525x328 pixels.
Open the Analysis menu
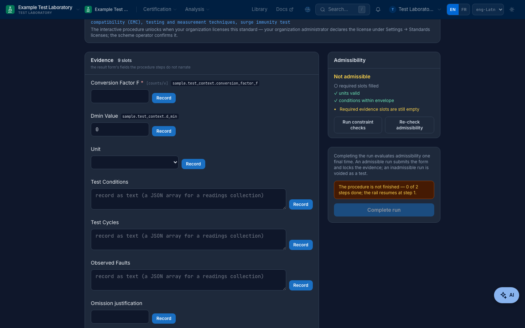pos(197,9)
